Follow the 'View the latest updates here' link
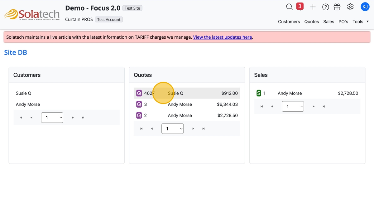The width and height of the screenshot is (374, 209). coord(222,37)
